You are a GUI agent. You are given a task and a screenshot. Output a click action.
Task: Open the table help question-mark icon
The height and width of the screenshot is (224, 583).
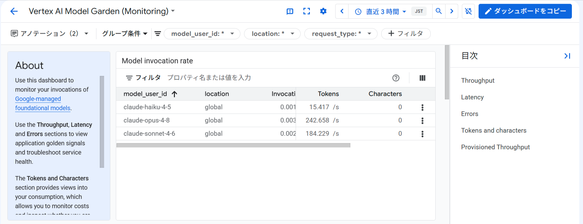[x=396, y=78]
